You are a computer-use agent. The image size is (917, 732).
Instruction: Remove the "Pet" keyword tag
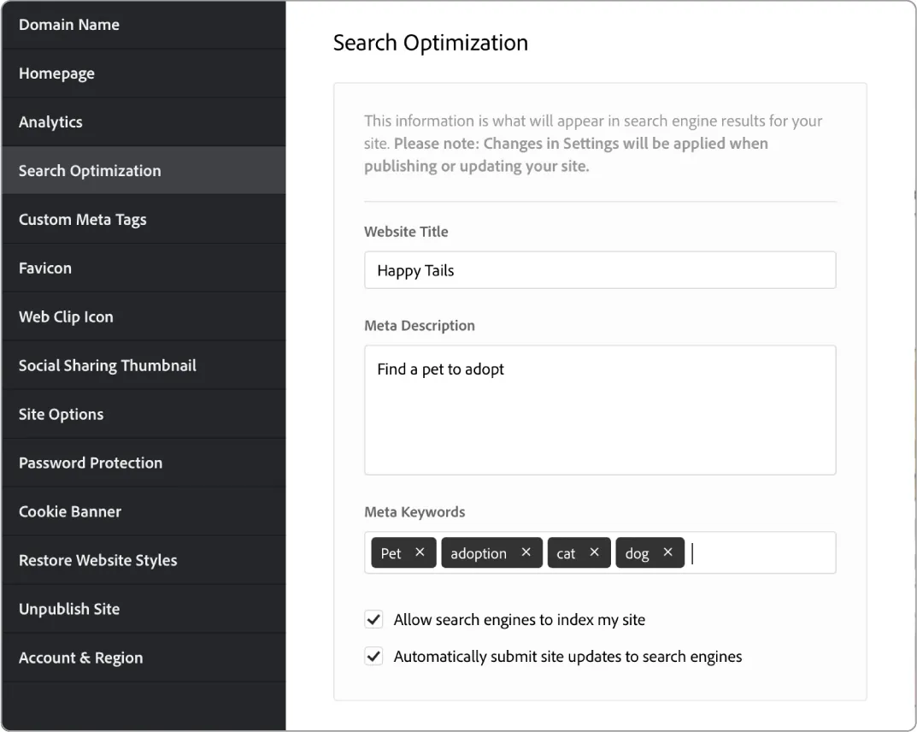[418, 552]
